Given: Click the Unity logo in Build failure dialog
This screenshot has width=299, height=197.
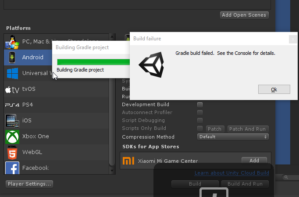Looking at the screenshot, I should pyautogui.click(x=151, y=64).
